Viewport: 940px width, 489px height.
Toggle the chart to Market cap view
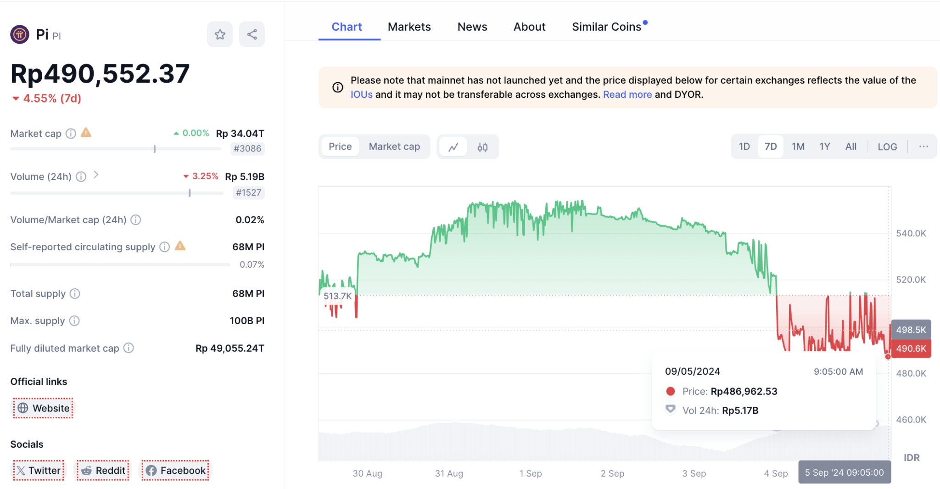[394, 146]
